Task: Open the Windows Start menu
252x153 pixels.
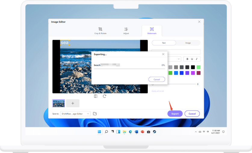Action: (99, 132)
